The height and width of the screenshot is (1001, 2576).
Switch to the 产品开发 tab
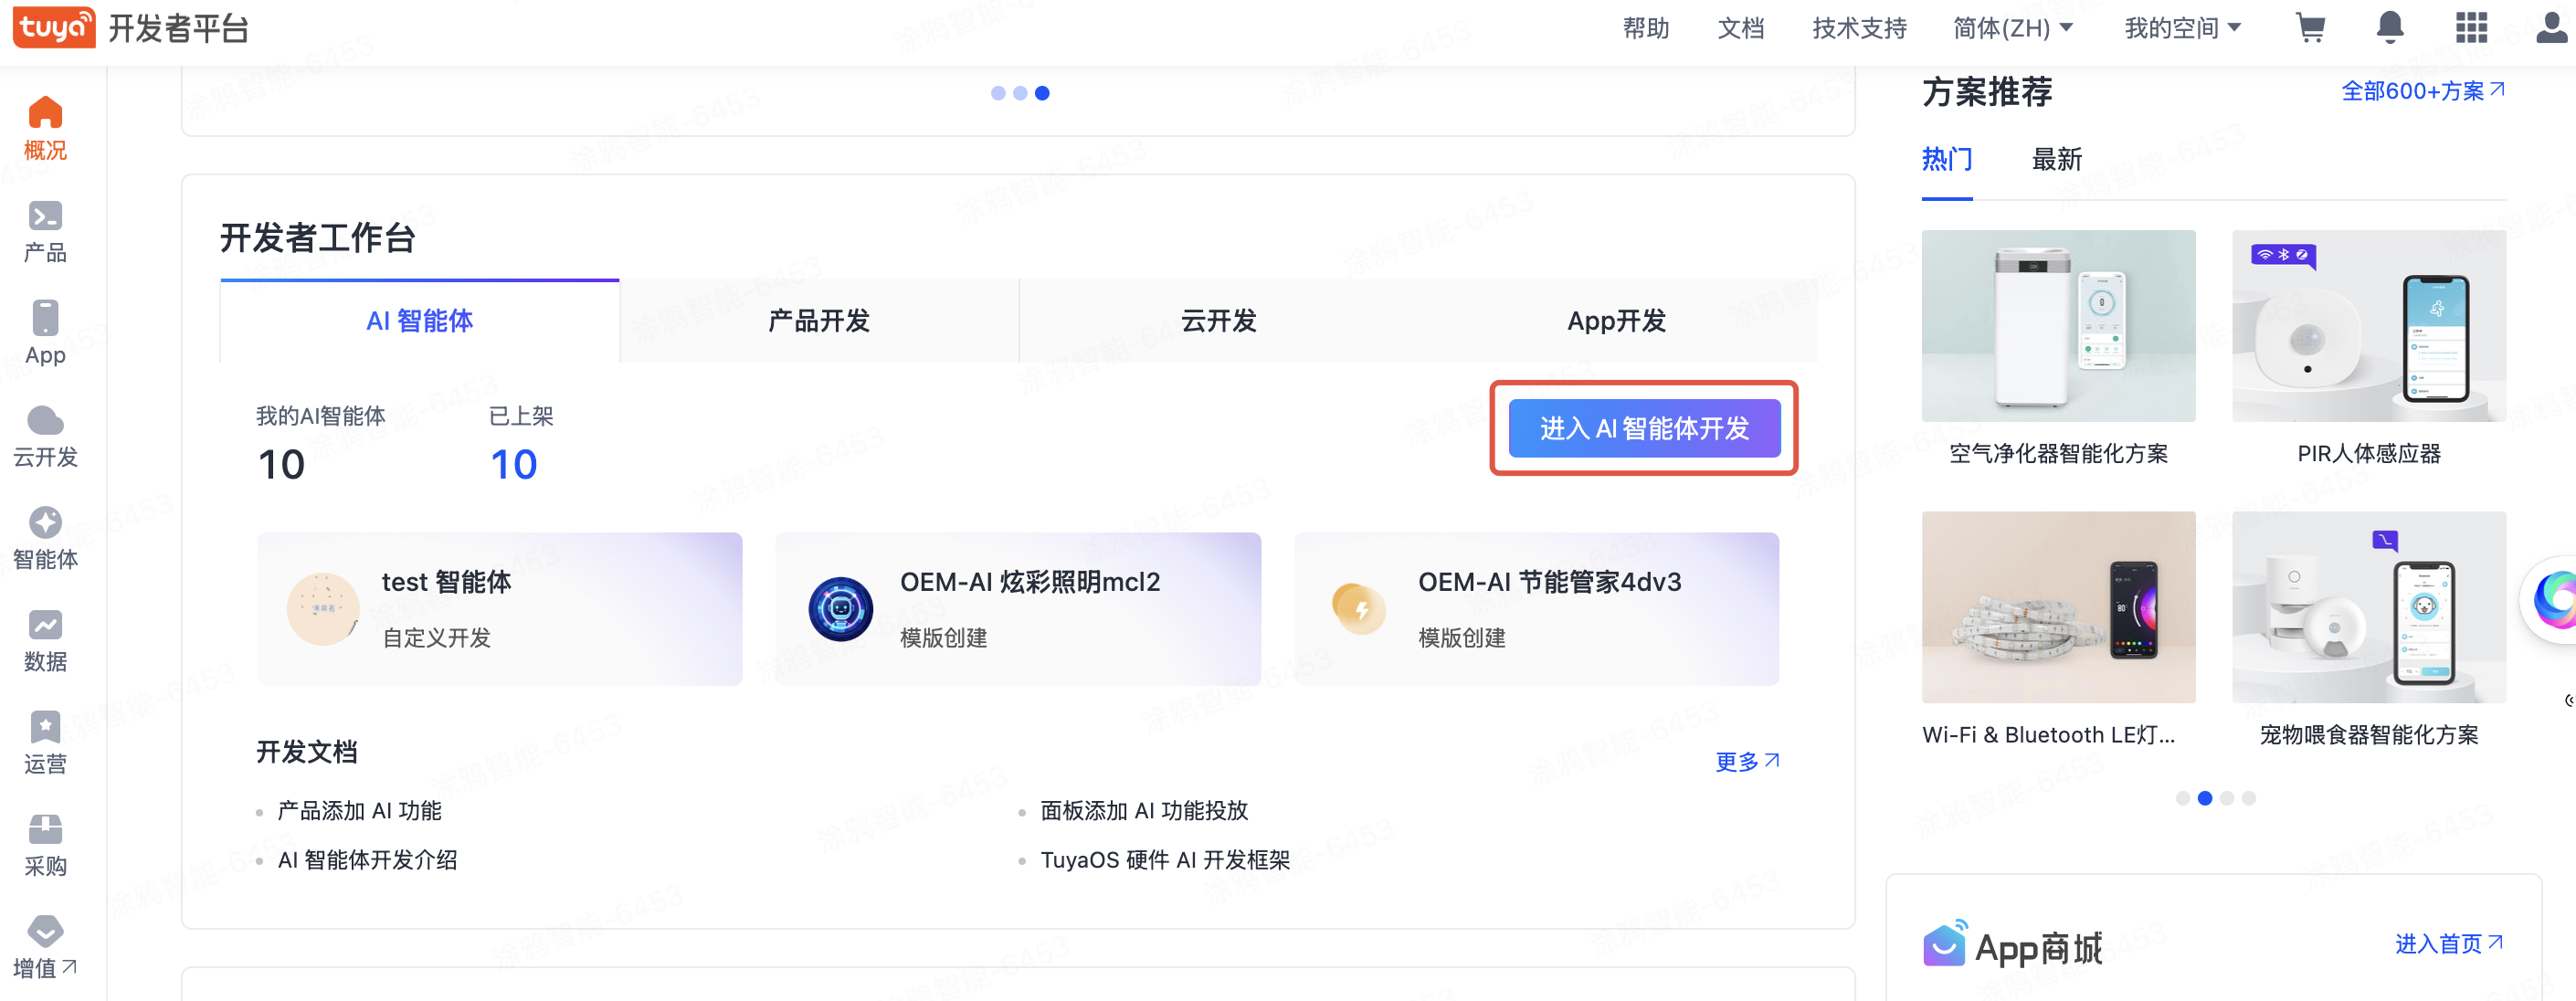tap(819, 321)
